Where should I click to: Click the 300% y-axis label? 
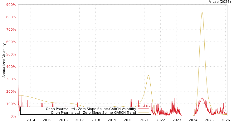pyautogui.click(x=11, y=79)
